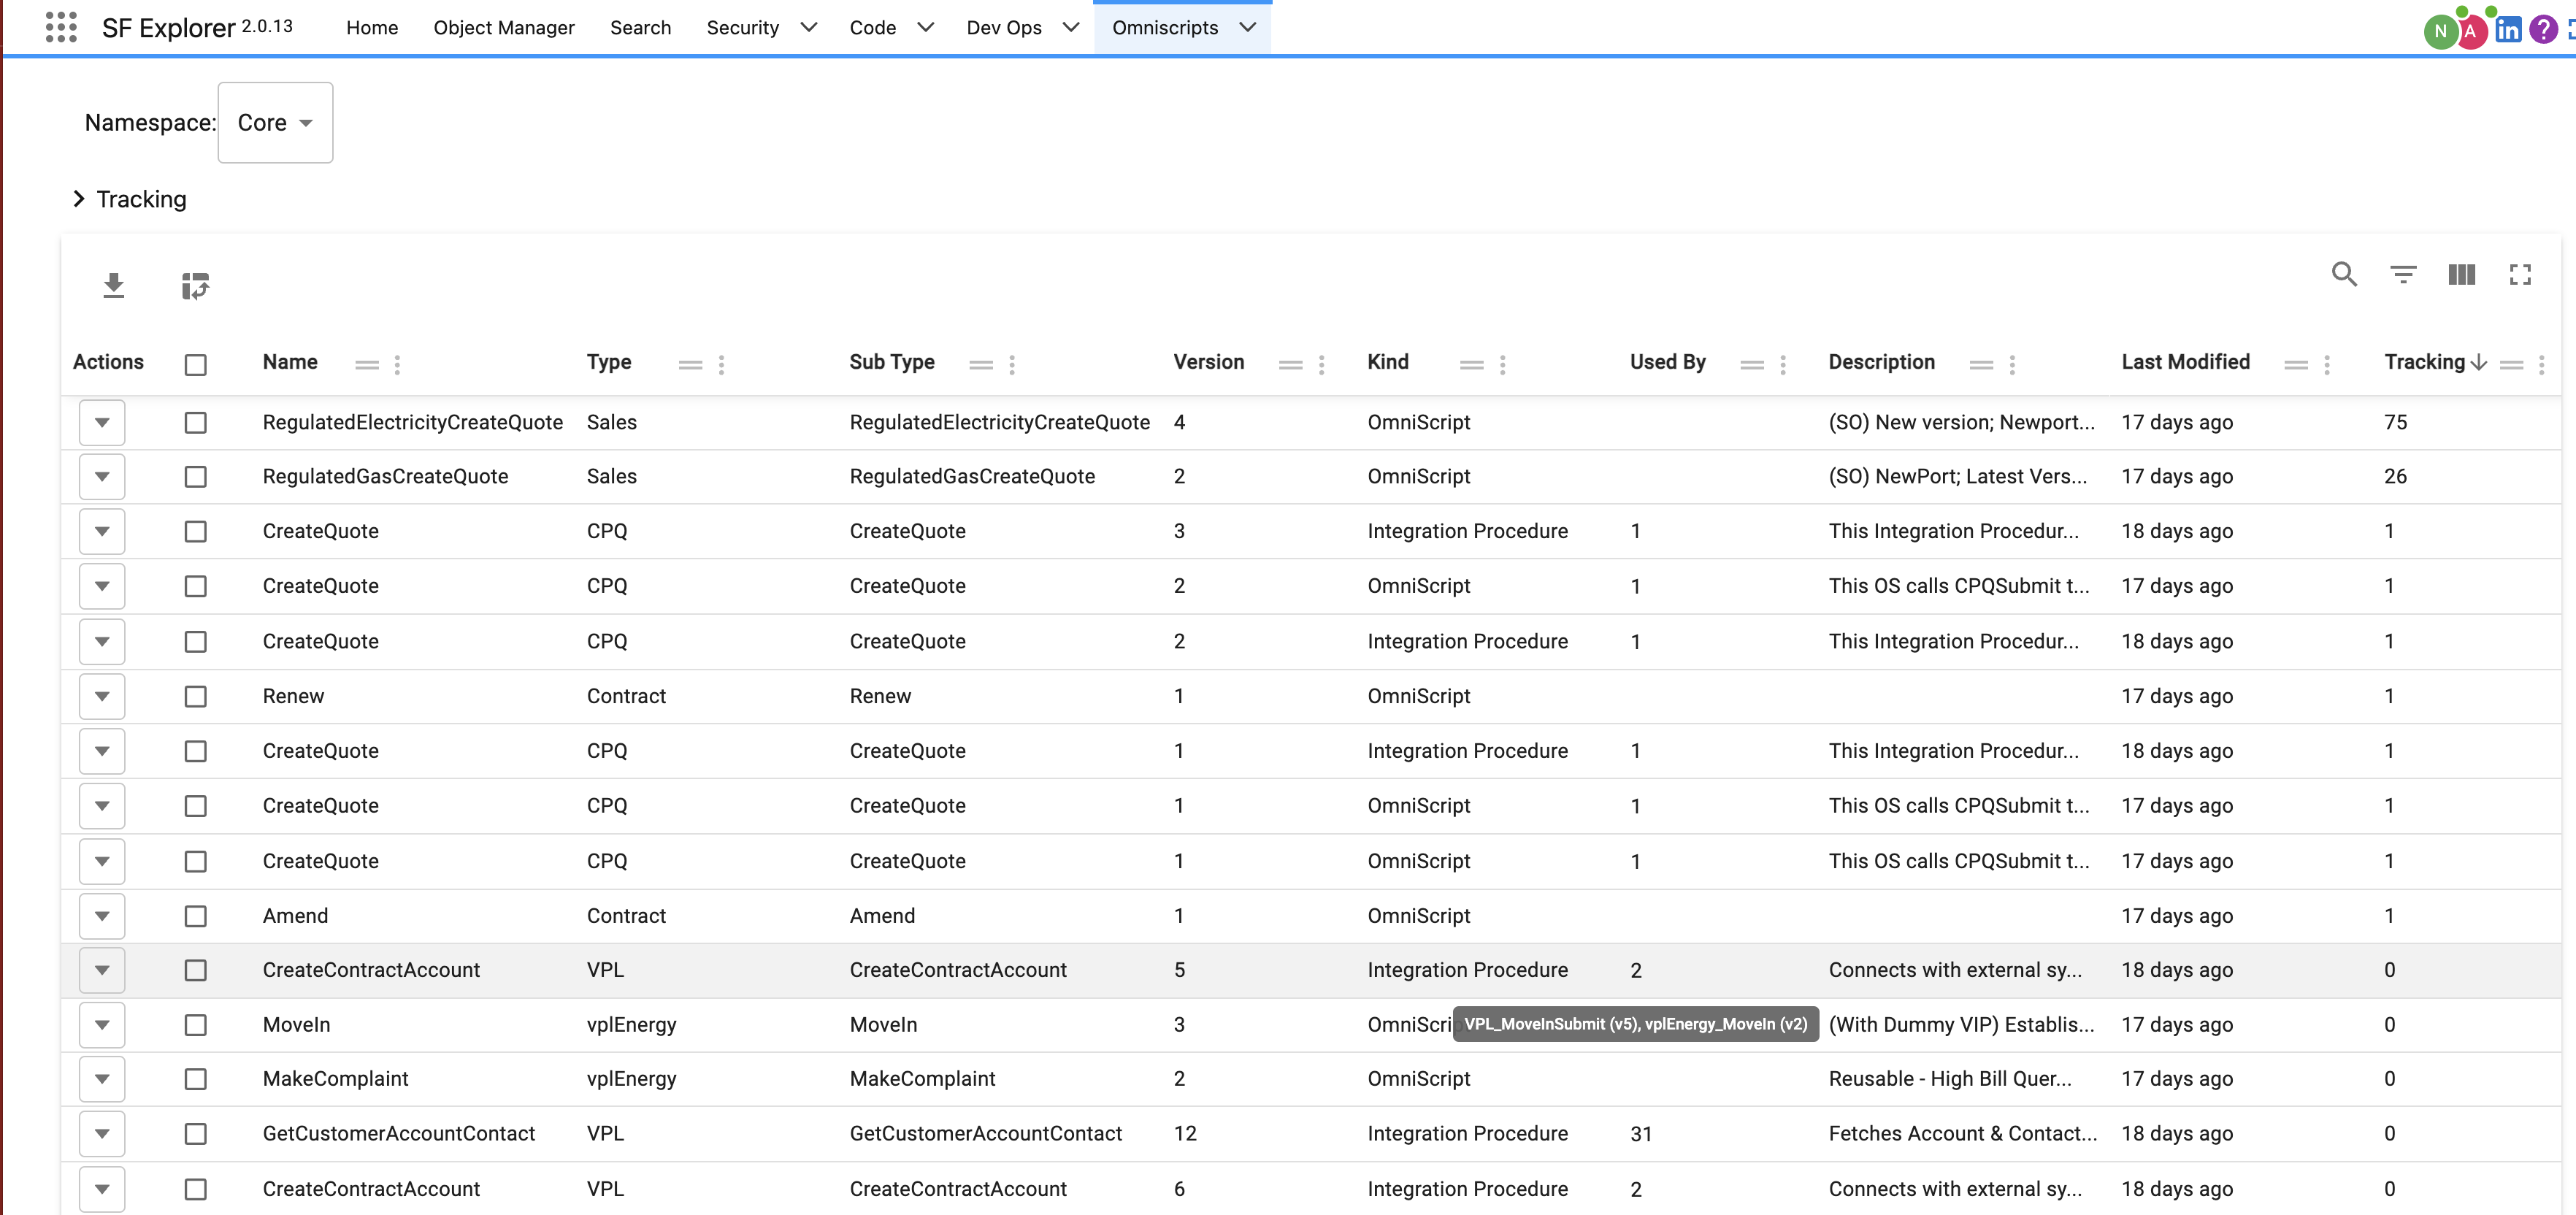Open actions dropdown for MoveIn row
This screenshot has height=1215, width=2576.
coord(102,1025)
